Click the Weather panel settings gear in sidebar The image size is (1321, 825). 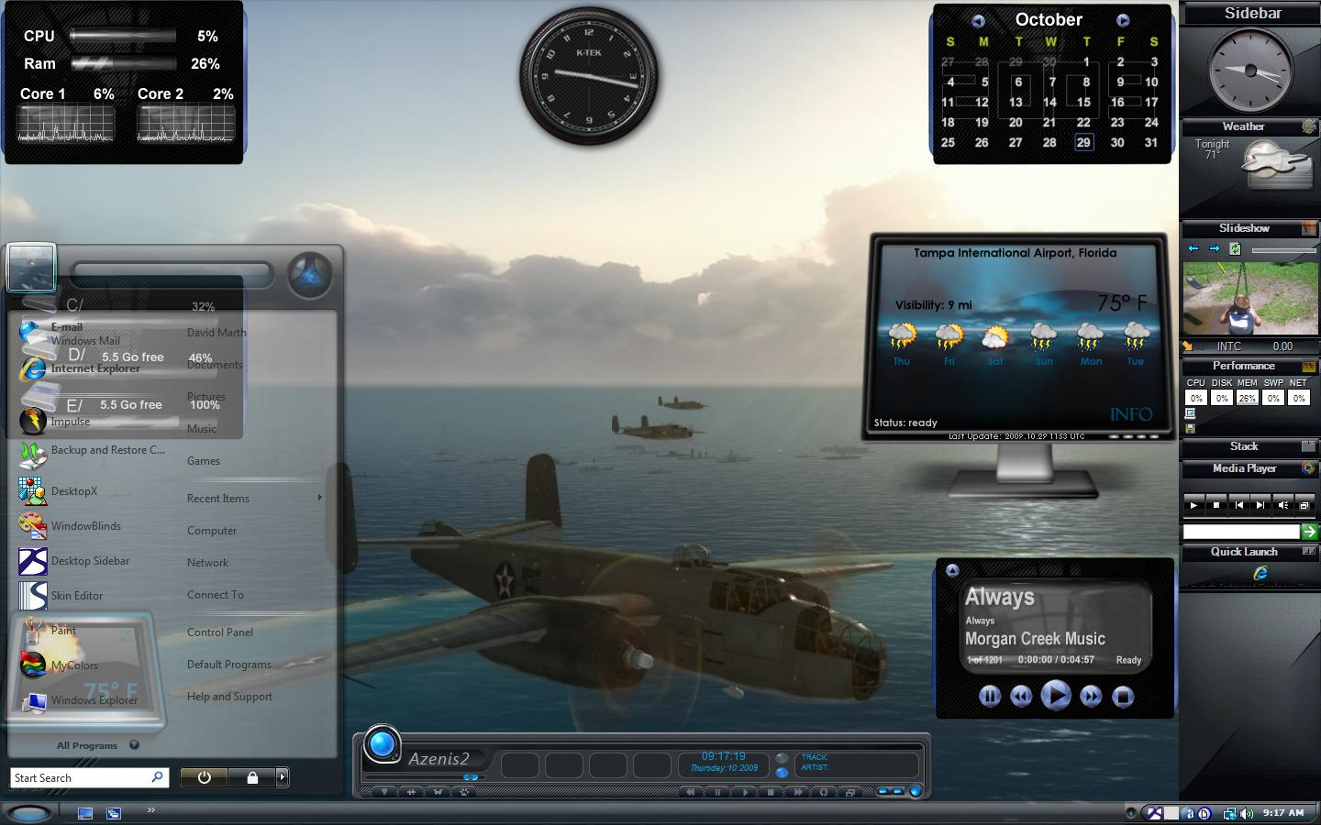point(1309,126)
